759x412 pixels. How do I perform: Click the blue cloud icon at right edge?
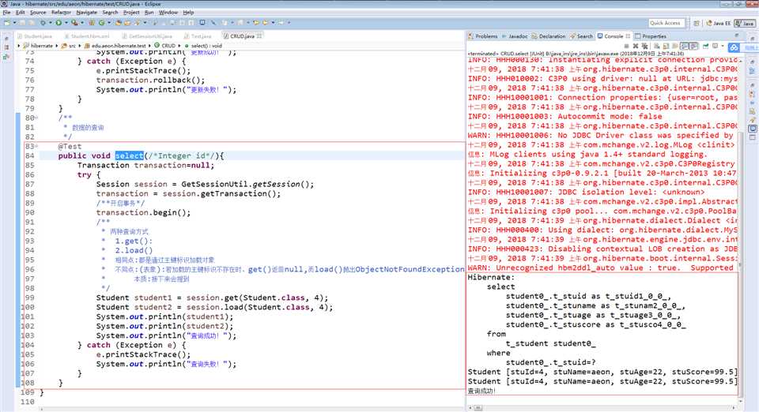(734, 49)
